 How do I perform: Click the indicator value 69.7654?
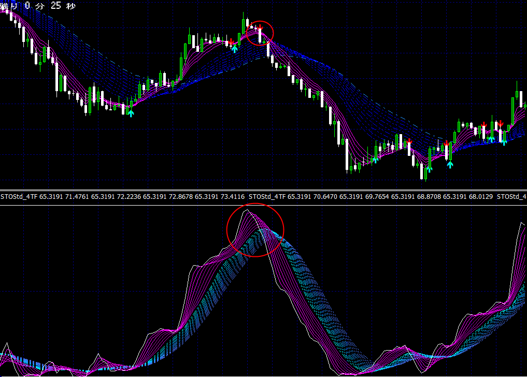tap(377, 197)
